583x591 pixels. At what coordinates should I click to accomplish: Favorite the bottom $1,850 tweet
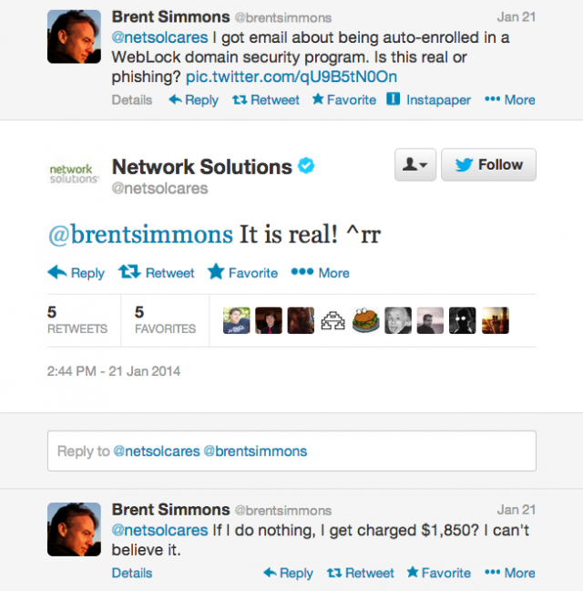(x=439, y=573)
